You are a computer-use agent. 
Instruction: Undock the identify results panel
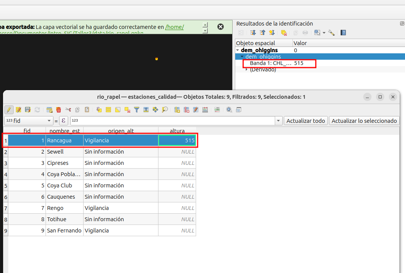point(402,23)
